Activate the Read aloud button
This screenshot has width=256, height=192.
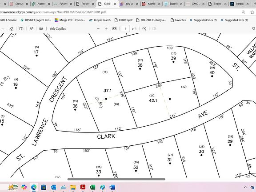coord(32,29)
